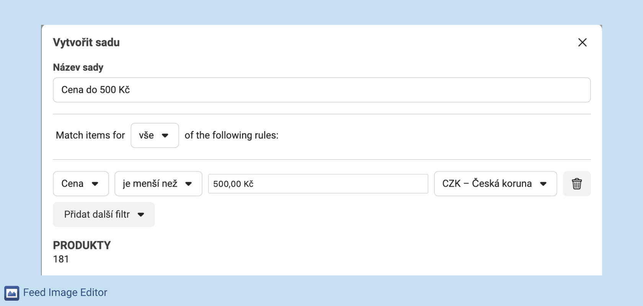Focus the Název sady text field
Viewport: 643px width, 306px height.
321,90
